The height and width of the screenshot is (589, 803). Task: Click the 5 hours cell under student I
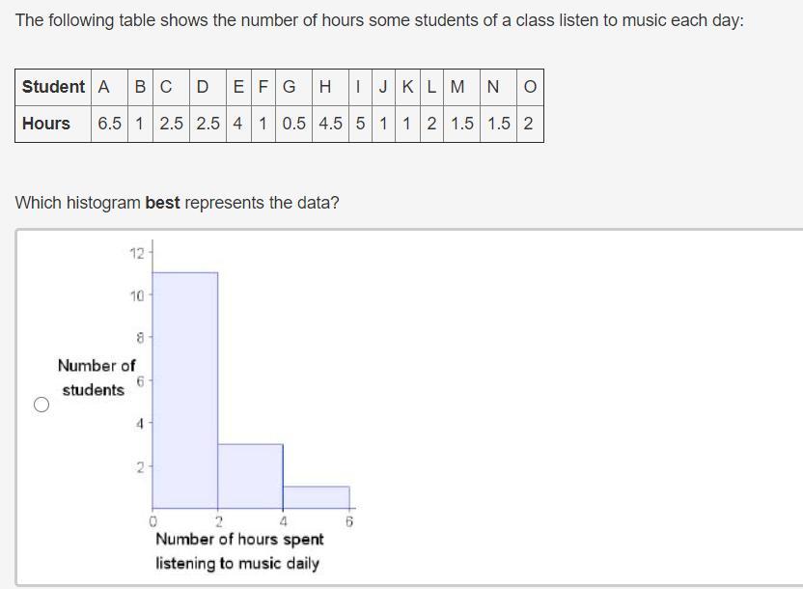tap(360, 124)
